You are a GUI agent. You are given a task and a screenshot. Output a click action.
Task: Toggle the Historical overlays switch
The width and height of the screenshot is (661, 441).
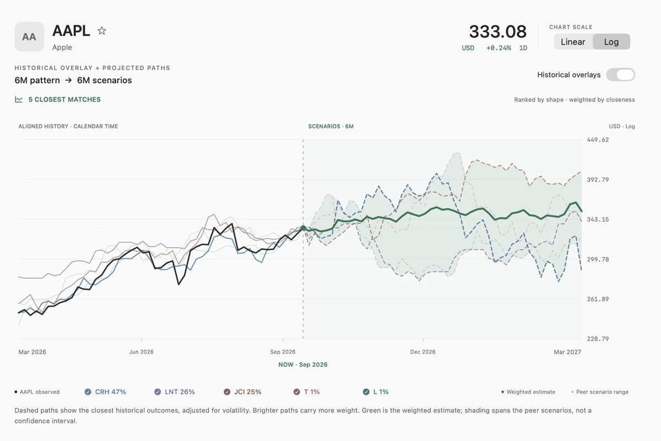621,74
